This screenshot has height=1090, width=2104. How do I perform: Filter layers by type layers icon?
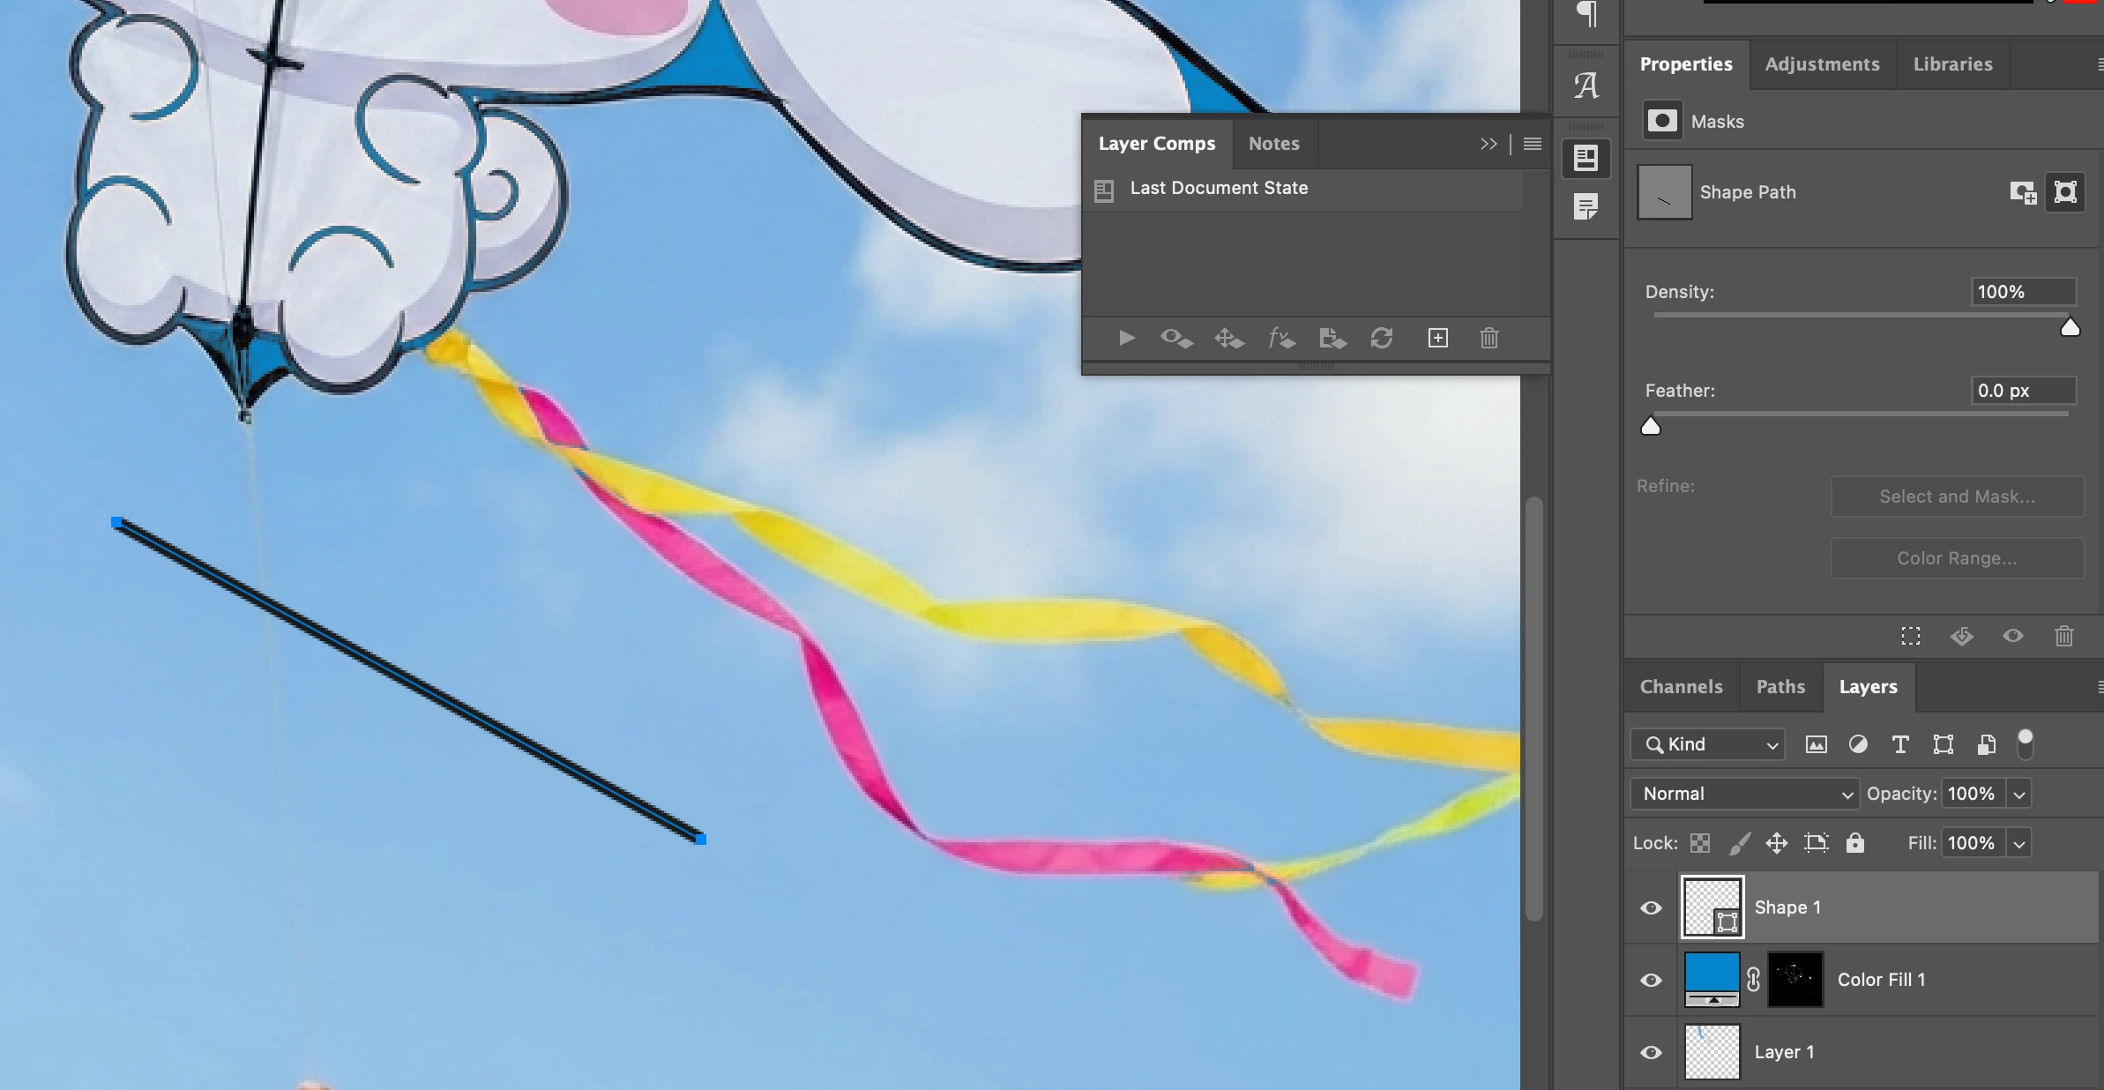point(1900,745)
